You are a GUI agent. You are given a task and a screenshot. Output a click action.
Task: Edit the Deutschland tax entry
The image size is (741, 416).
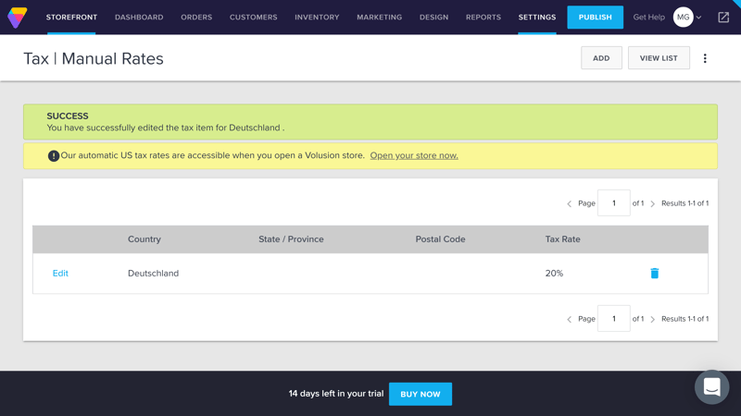pos(60,274)
